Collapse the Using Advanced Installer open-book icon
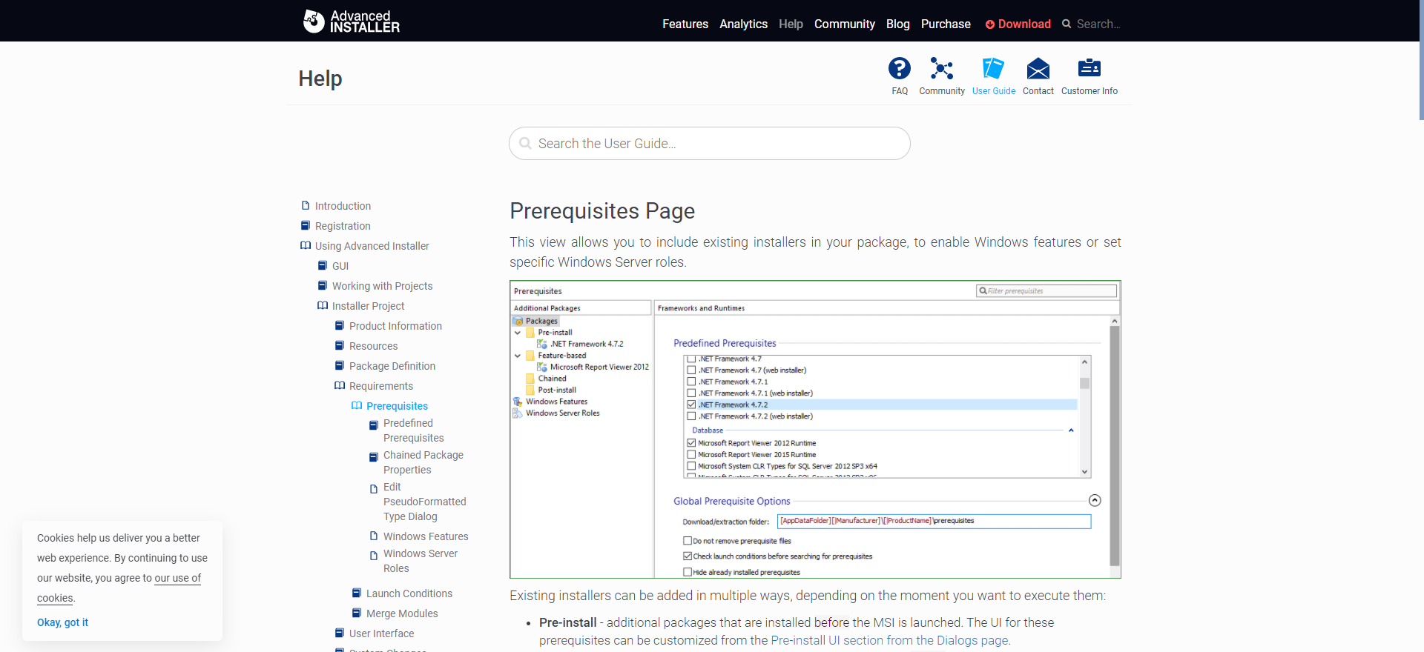1424x652 pixels. [x=306, y=245]
